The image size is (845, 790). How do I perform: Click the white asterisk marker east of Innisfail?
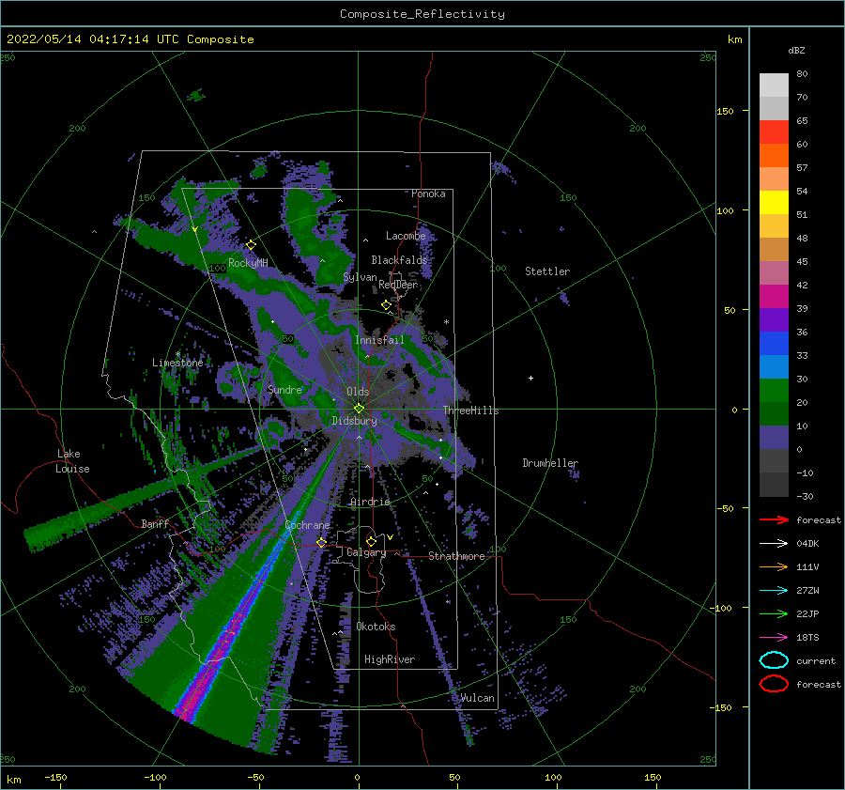click(446, 322)
